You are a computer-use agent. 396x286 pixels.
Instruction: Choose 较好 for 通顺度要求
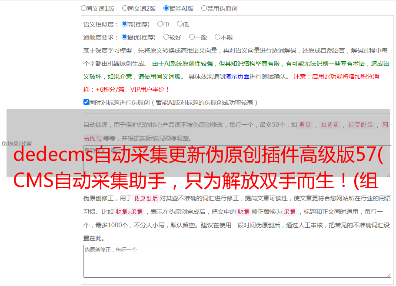pyautogui.click(x=166, y=37)
